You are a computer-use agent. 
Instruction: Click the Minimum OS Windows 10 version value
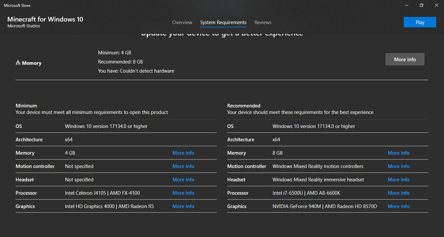click(x=106, y=126)
